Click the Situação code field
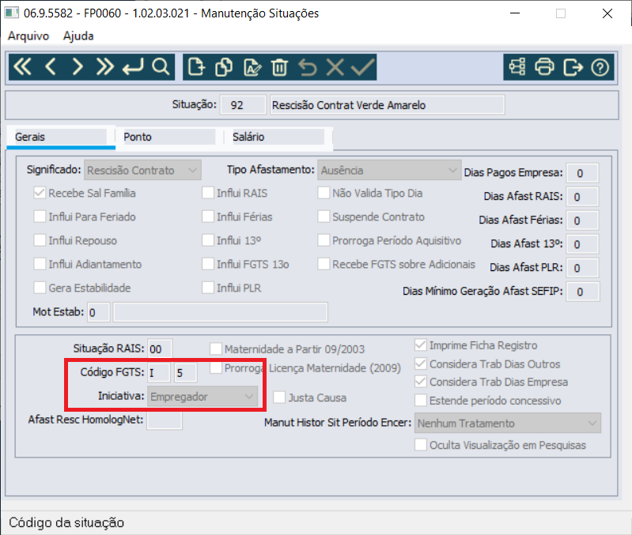The image size is (632, 535). (243, 105)
